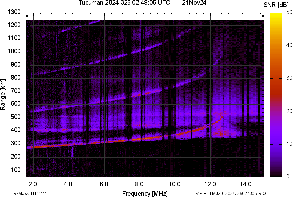Click the 'Range [km]' axis label
292x197 pixels.
3,94
